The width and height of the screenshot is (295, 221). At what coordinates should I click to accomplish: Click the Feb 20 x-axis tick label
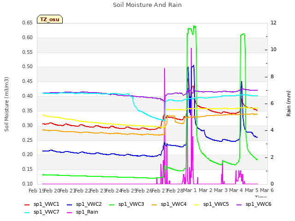pyautogui.click(x=52, y=191)
